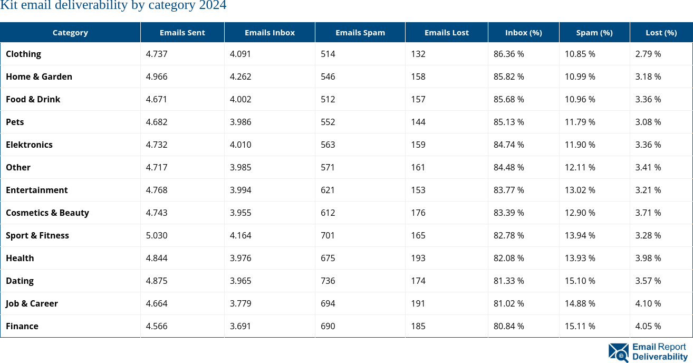This screenshot has width=693, height=363.
Task: Sort by the Emails Spam column header
Action: tap(360, 32)
